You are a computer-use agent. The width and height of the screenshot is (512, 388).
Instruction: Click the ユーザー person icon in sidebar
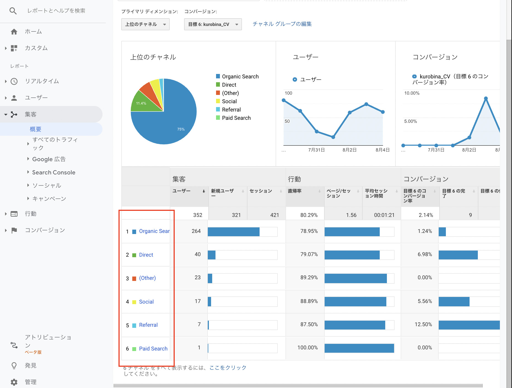14,97
